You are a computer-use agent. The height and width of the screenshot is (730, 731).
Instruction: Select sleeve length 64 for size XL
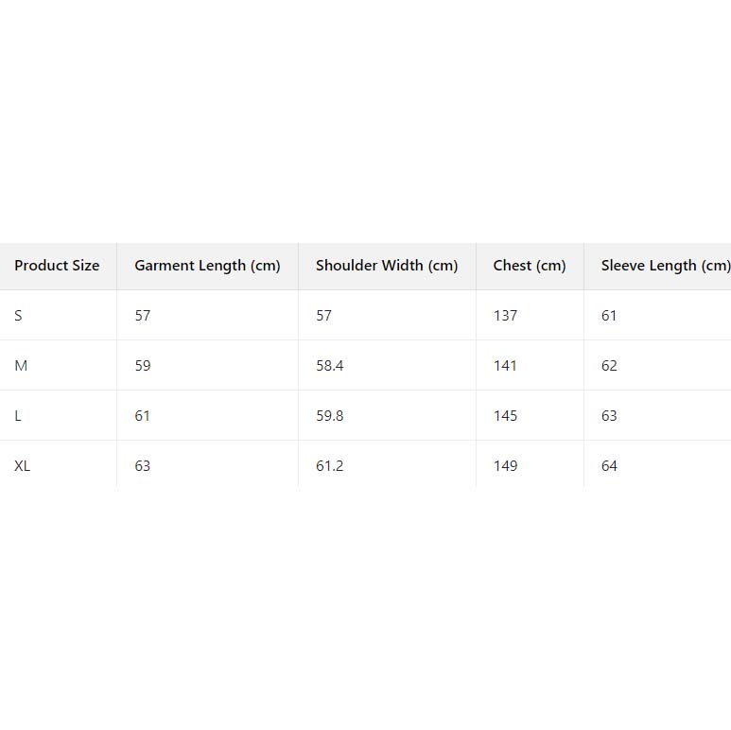(x=609, y=466)
